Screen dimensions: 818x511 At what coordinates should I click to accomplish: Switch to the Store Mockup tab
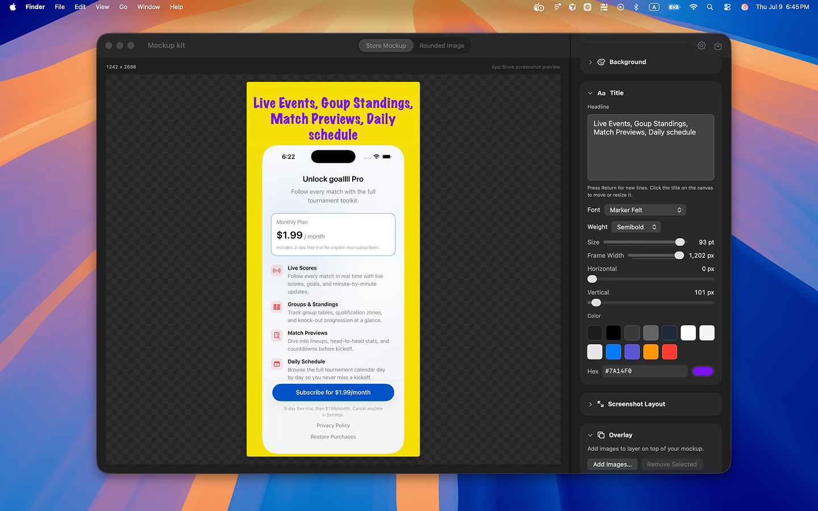pyautogui.click(x=386, y=45)
